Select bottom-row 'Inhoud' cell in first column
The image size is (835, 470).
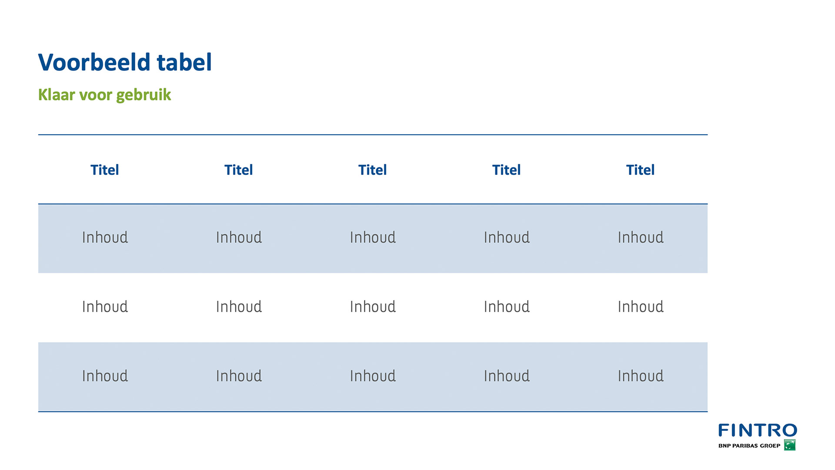click(105, 376)
